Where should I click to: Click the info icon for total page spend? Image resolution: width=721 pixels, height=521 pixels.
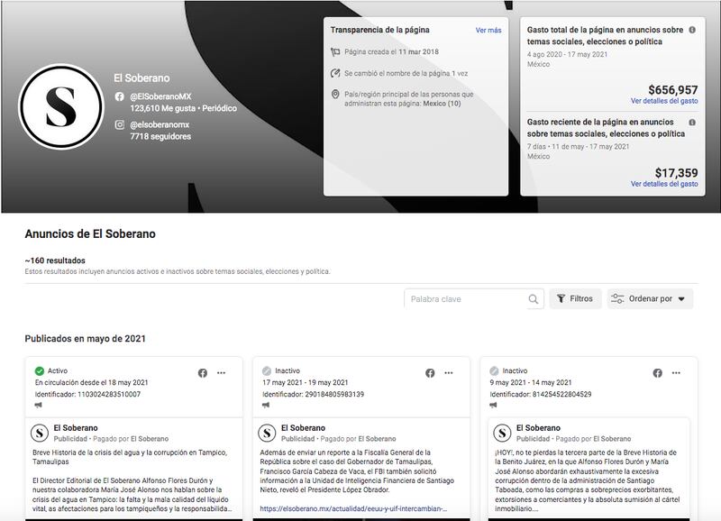tap(692, 30)
